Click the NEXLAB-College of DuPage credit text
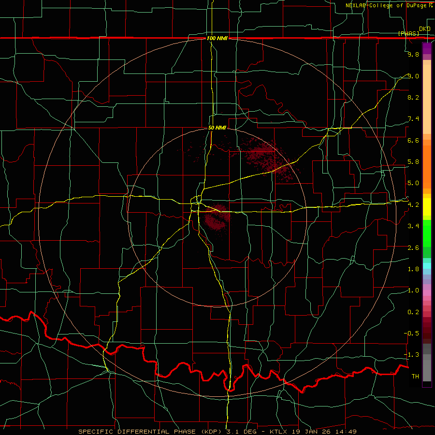This screenshot has height=435, width=435. pos(386,5)
